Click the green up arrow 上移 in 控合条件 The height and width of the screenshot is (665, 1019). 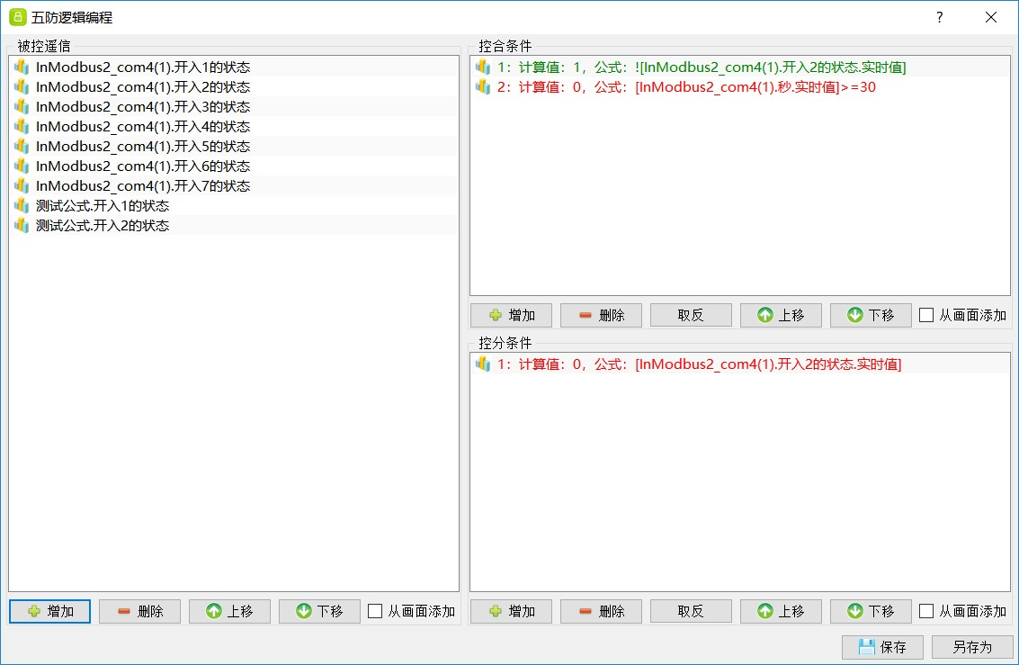click(765, 315)
